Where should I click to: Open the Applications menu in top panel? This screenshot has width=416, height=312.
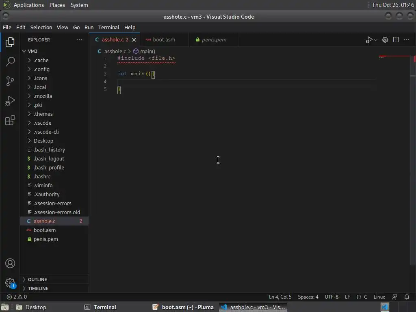coord(29,5)
